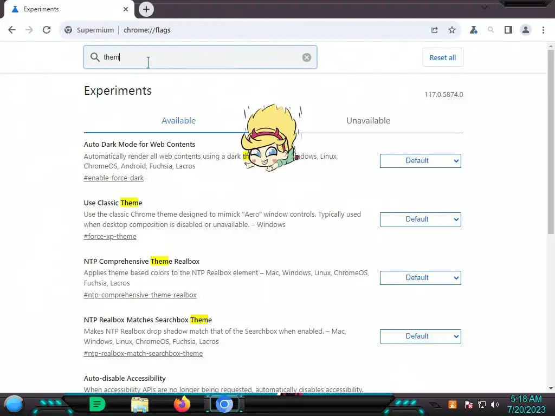Image resolution: width=555 pixels, height=416 pixels.
Task: Open the volume control in tray
Action: (495, 405)
